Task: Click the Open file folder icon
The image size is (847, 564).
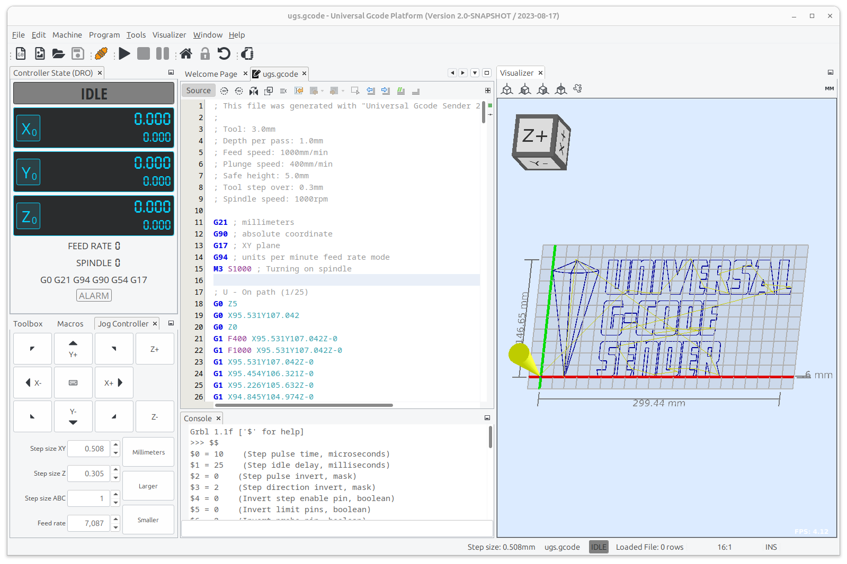Action: point(58,53)
